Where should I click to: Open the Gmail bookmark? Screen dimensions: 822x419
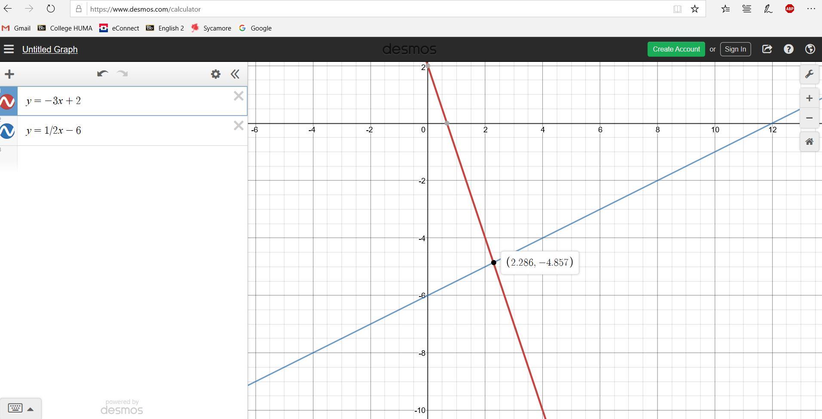(16, 28)
